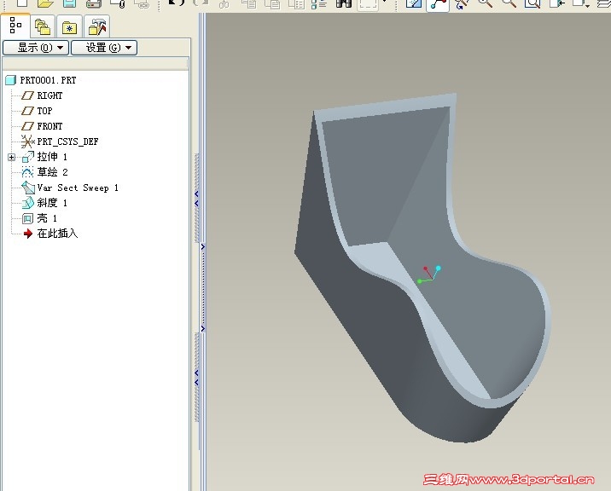This screenshot has height=491, width=611.
Task: Switch to the Favorites folder tab
Action: point(69,27)
